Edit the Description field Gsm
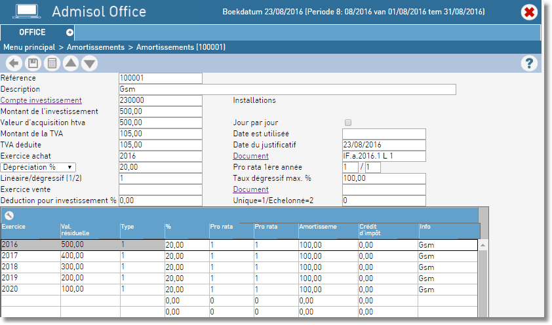 coord(287,89)
